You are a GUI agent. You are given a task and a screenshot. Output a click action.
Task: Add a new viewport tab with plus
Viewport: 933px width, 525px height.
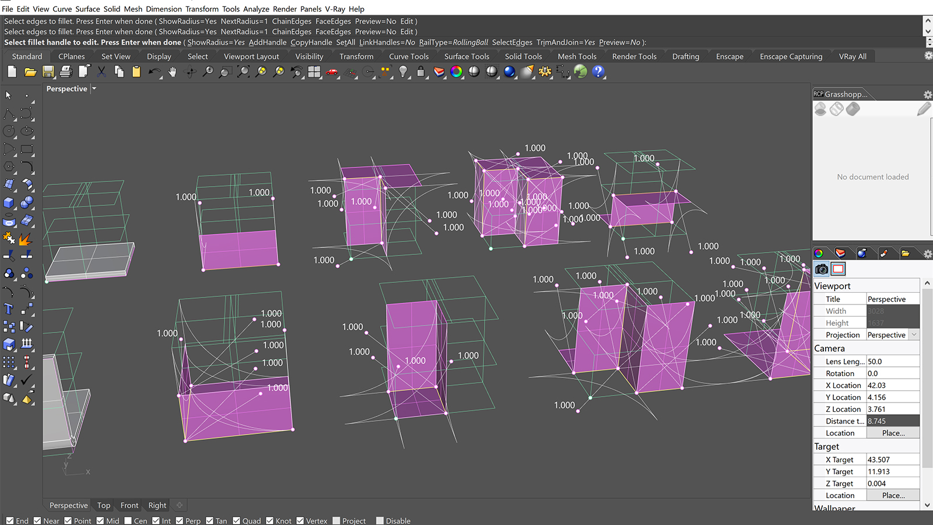tap(180, 505)
